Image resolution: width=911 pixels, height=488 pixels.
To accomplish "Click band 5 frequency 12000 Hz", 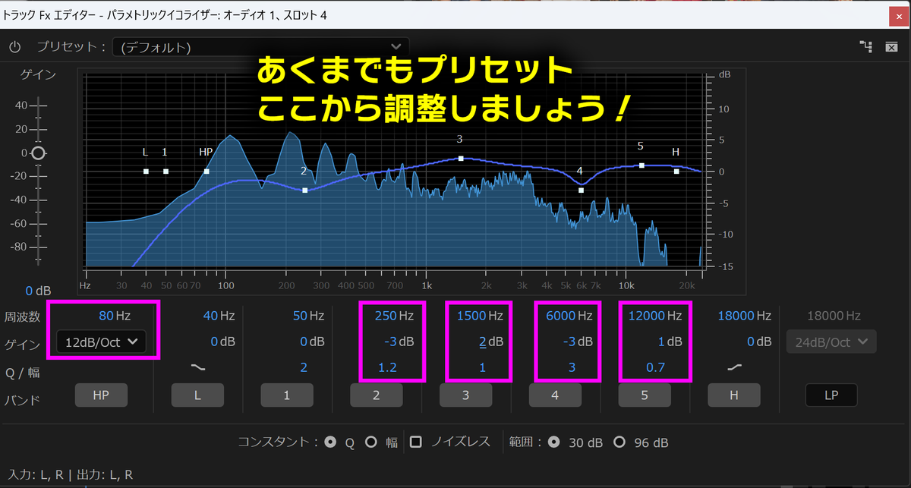I will (x=655, y=315).
